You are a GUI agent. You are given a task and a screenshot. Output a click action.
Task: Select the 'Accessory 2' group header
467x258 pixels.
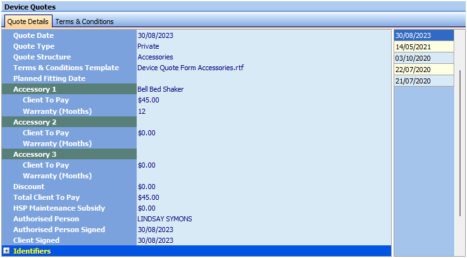click(x=69, y=122)
